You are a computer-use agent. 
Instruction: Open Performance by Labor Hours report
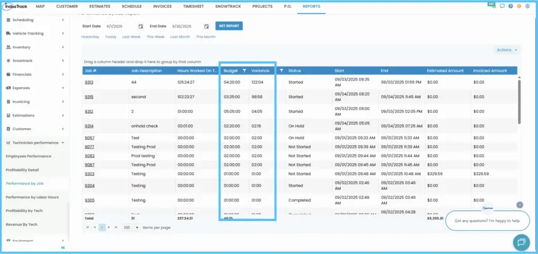pos(32,197)
